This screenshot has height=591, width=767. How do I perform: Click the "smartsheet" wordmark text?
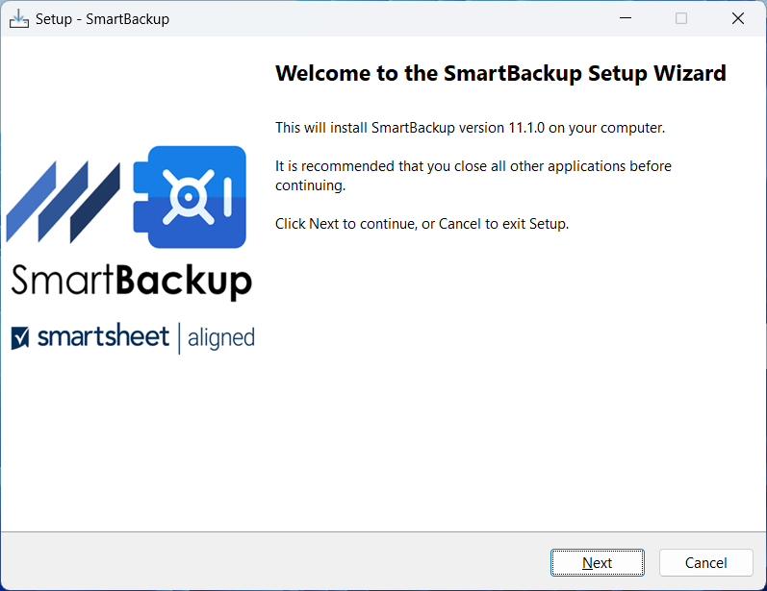(103, 338)
